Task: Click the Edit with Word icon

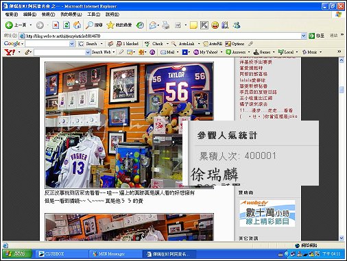Action: (x=178, y=25)
